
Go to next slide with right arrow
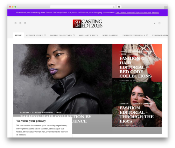coord(160,90)
